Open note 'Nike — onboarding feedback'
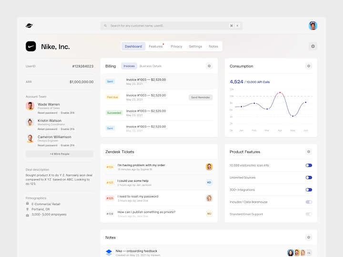The width and height of the screenshot is (343, 257). (x=137, y=251)
